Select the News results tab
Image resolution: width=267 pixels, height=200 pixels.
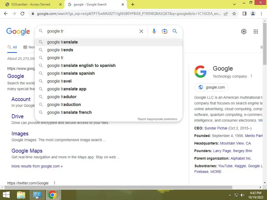pos(29,47)
